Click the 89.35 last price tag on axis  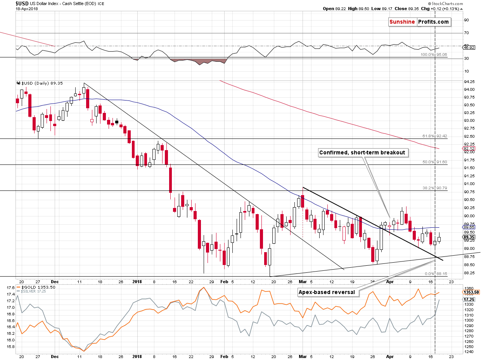click(x=469, y=237)
